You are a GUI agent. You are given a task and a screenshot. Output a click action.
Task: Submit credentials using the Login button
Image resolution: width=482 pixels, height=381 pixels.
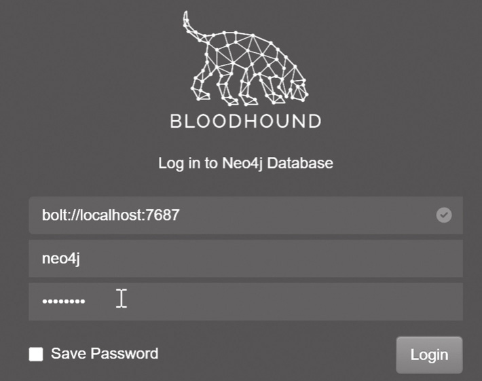(429, 355)
